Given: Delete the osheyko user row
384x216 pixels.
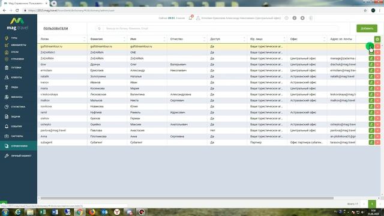Looking at the screenshot, I should (x=377, y=124).
